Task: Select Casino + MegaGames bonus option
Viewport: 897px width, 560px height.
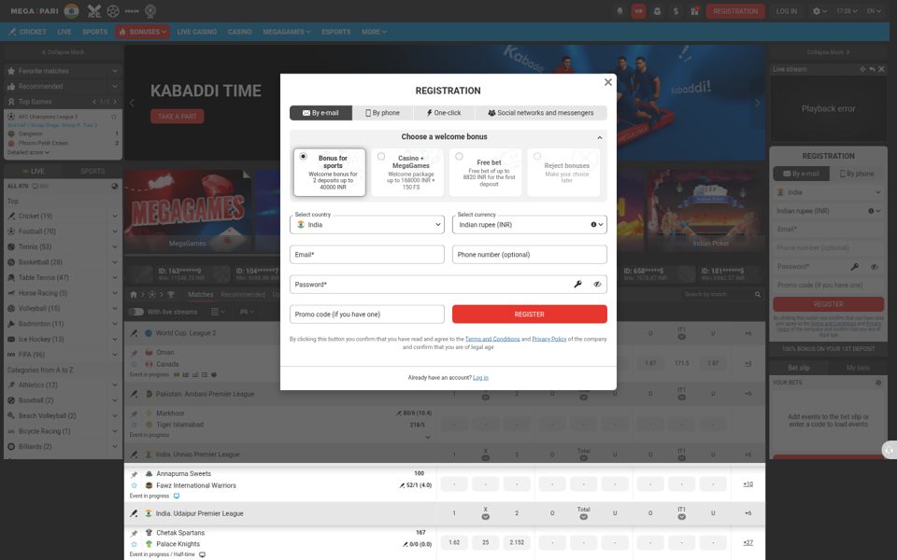Action: [407, 173]
